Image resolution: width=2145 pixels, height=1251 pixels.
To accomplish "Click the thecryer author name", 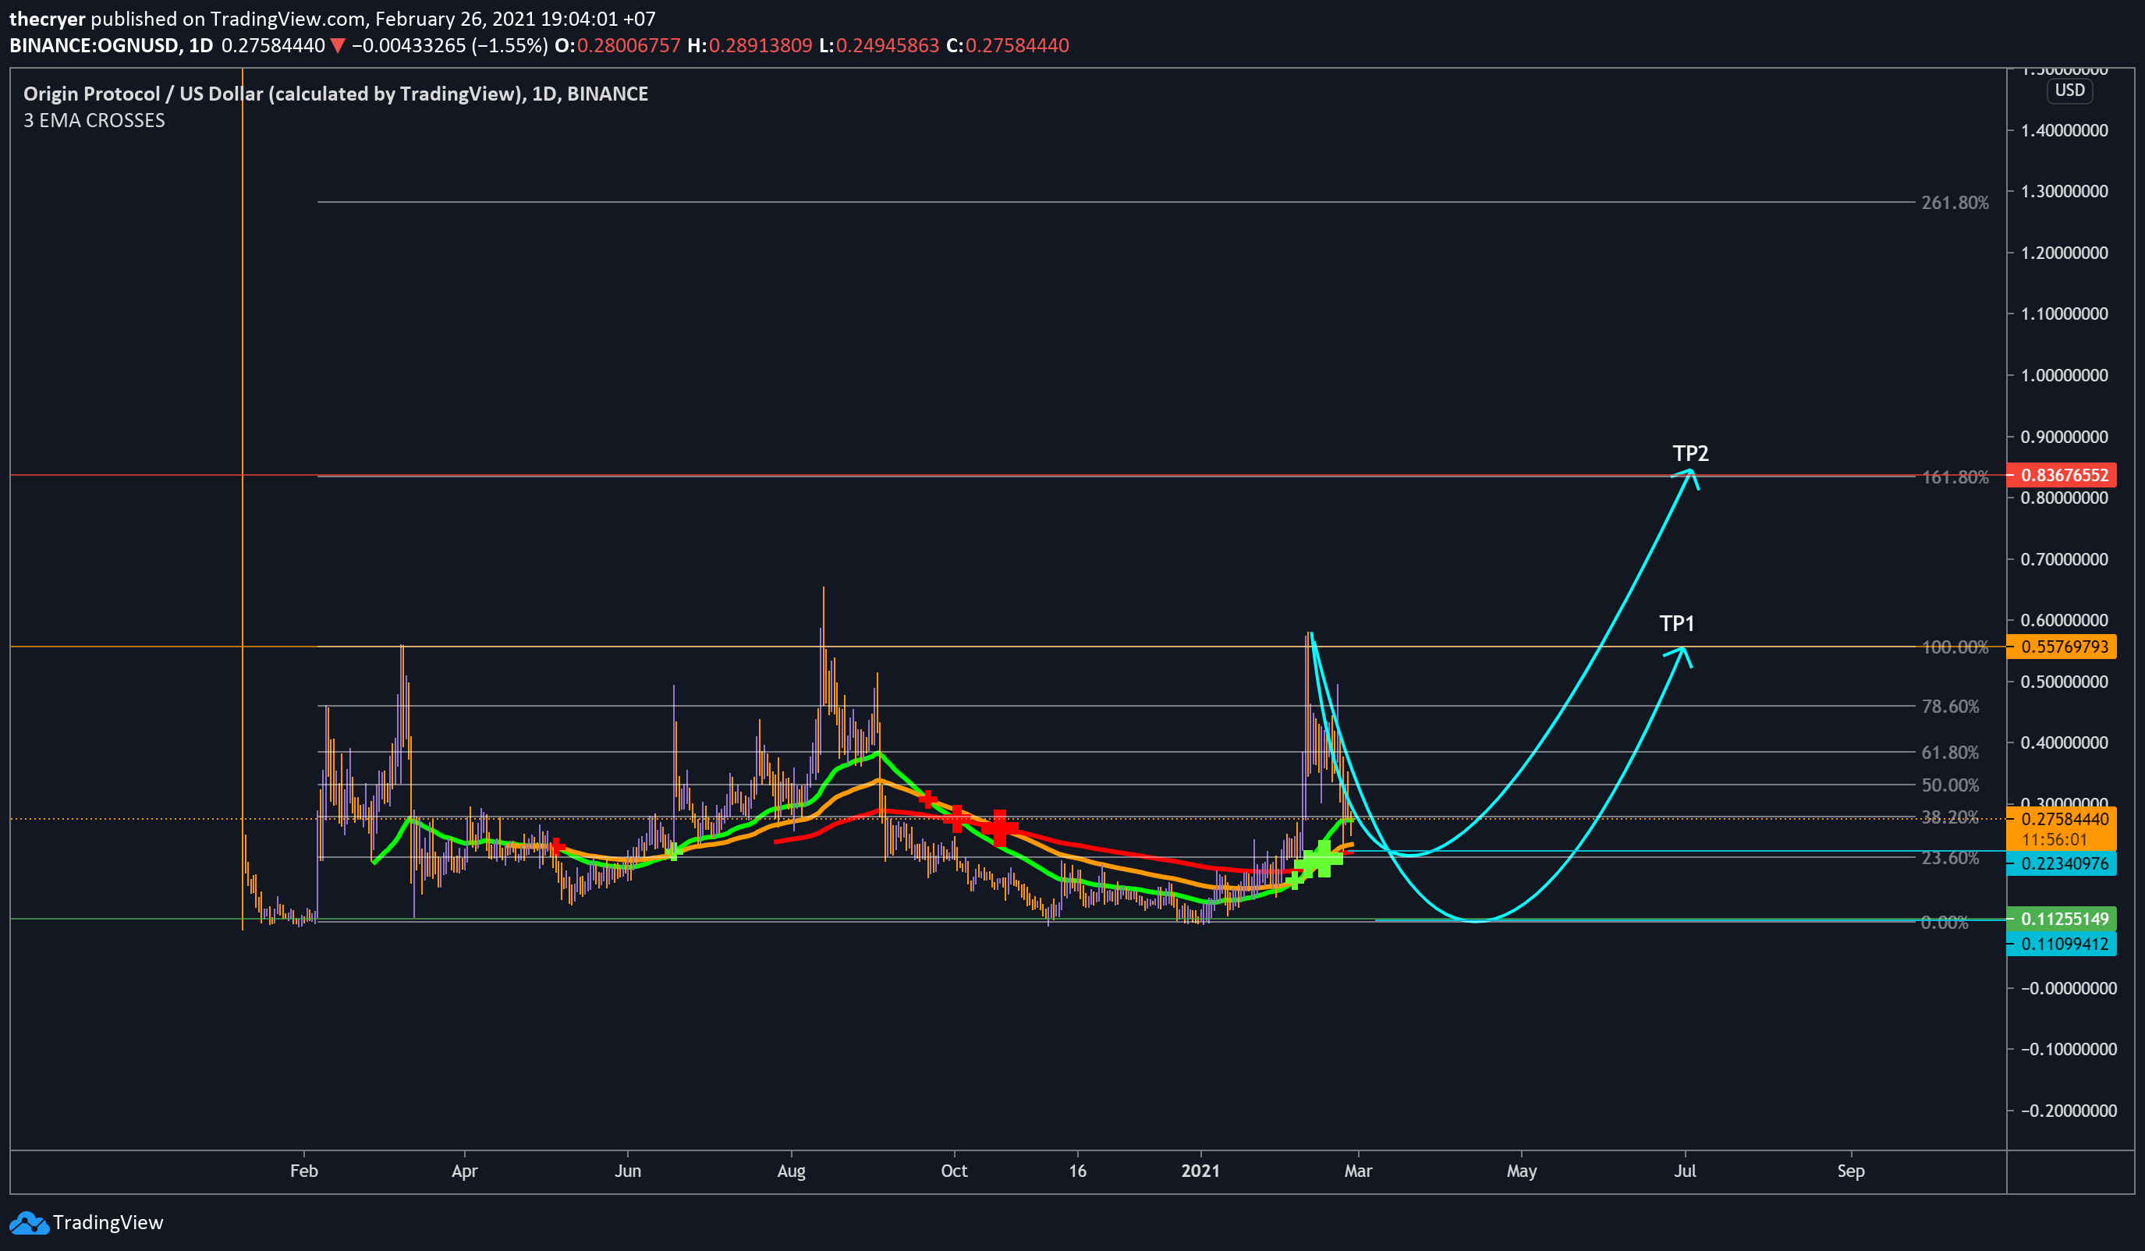I will click(x=48, y=19).
